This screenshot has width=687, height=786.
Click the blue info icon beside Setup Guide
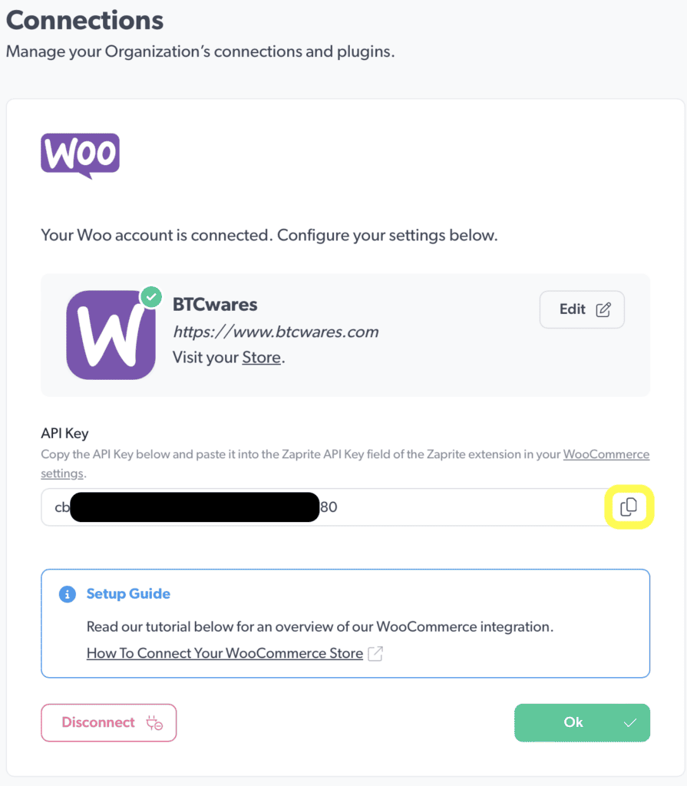click(68, 594)
